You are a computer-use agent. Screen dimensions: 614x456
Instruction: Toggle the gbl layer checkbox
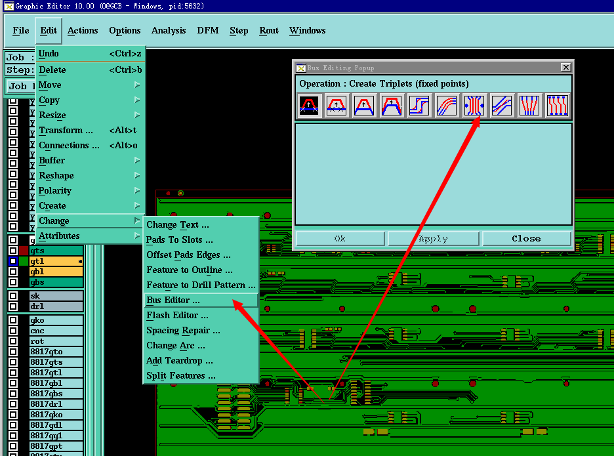click(x=13, y=272)
